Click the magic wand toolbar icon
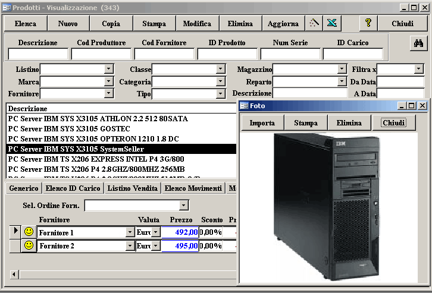Image resolution: width=432 pixels, height=293 pixels. 314,23
